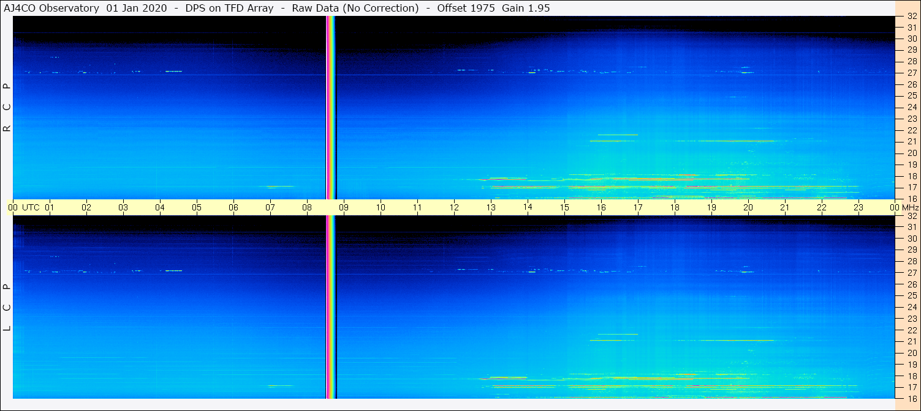
Task: Click the 07 hour mark on time axis
Action: pyautogui.click(x=270, y=207)
